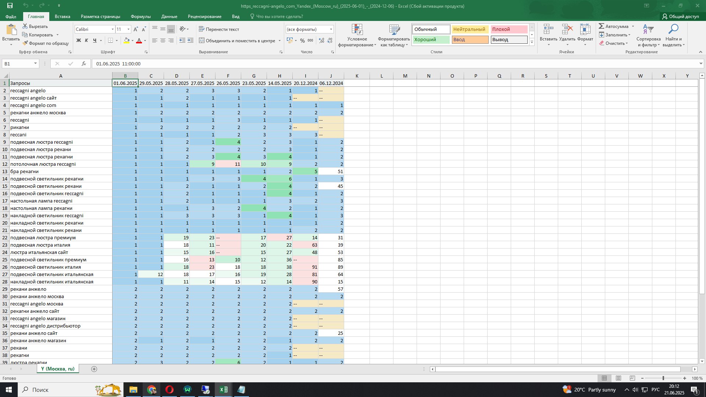Switch to the Вставка tab
Viewport: 706px width, 397px height.
pos(63,17)
